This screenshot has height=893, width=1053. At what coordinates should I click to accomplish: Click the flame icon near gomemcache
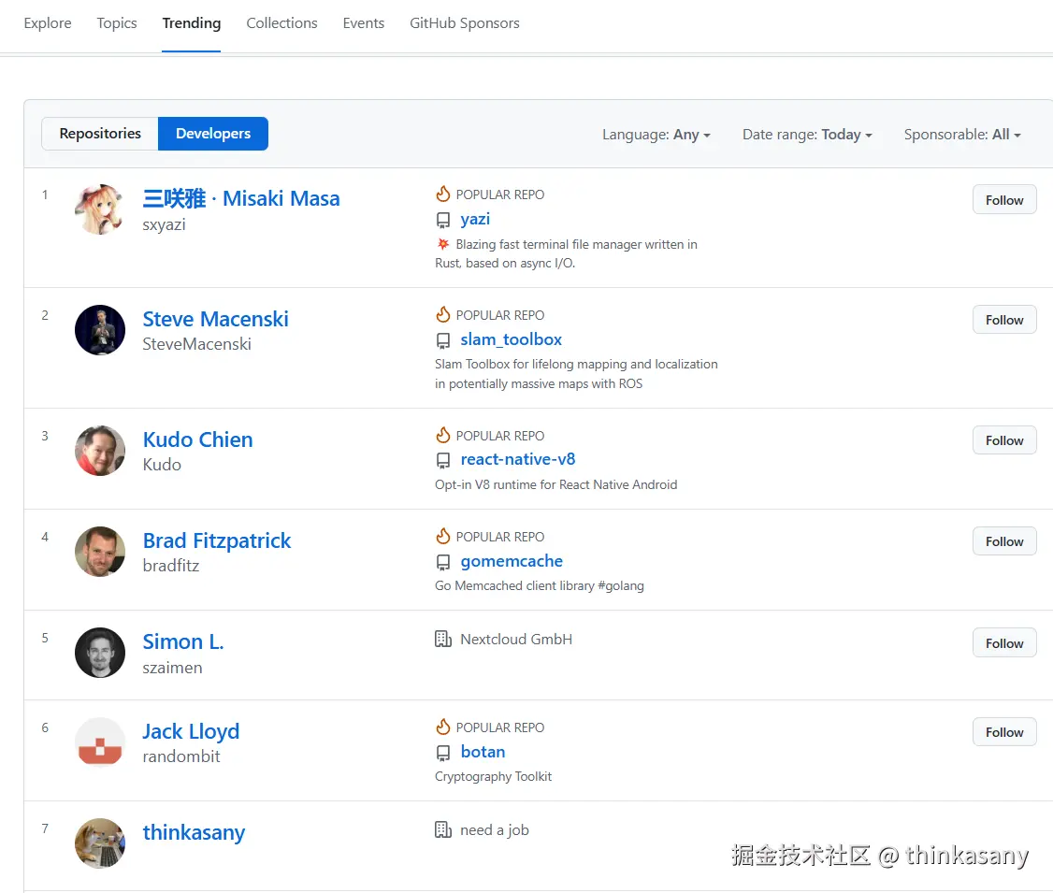click(x=443, y=536)
